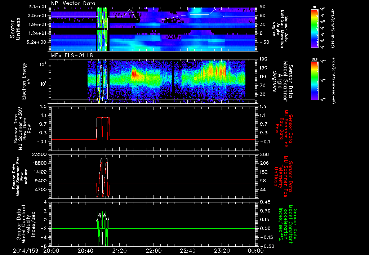Click the 9400 scanner position tick
369x255 pixels.
40,181
